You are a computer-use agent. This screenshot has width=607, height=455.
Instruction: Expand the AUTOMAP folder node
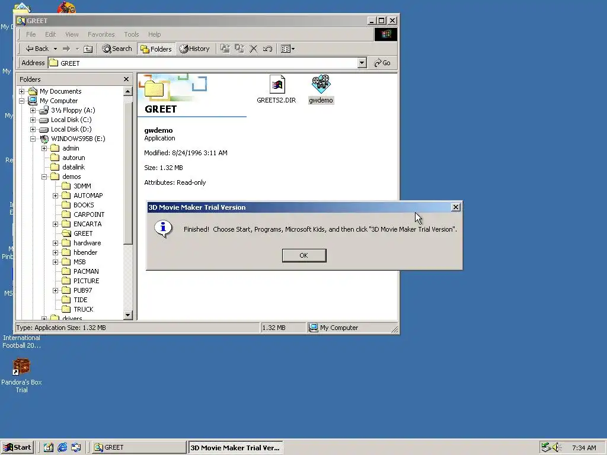(x=55, y=196)
